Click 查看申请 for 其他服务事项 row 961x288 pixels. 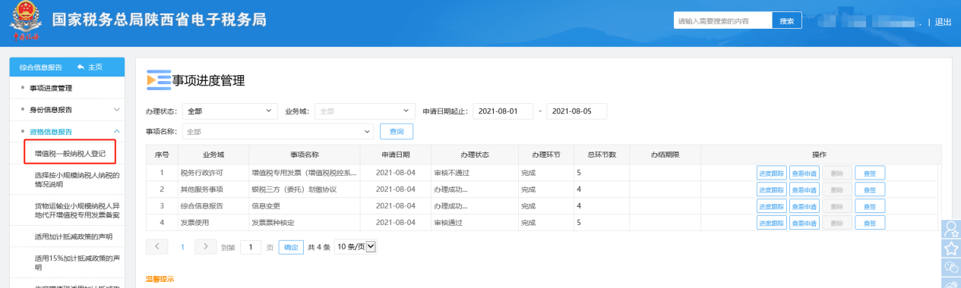(x=805, y=189)
